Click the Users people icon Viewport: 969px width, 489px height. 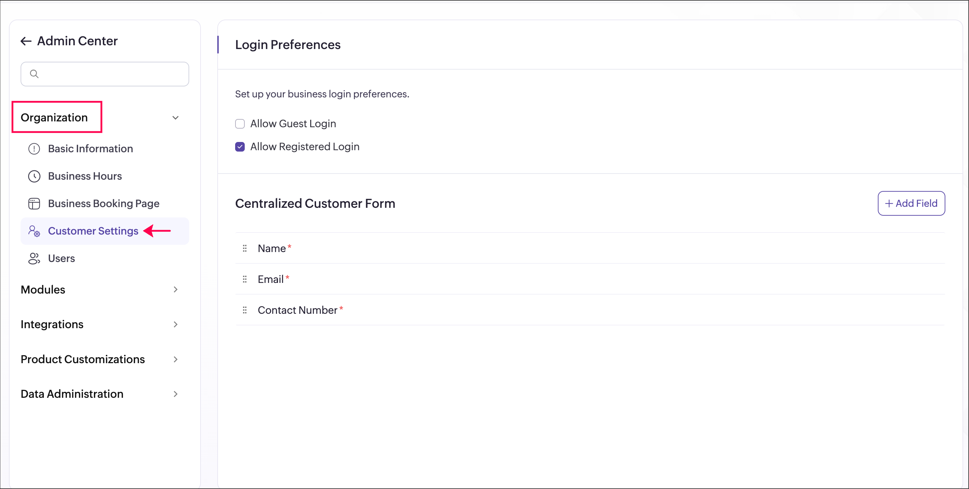click(x=34, y=259)
